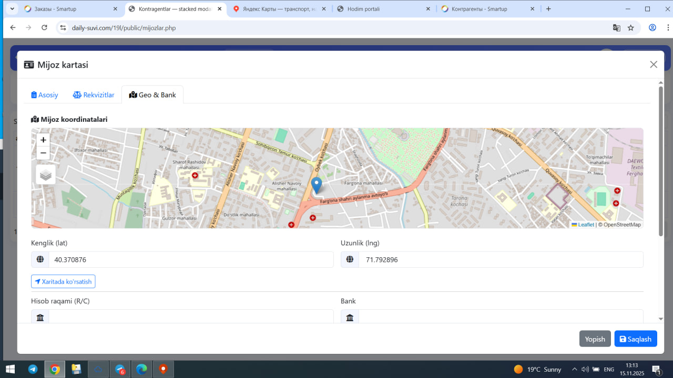Viewport: 673px width, 378px height.
Task: Click the Yopish button
Action: coord(595,339)
